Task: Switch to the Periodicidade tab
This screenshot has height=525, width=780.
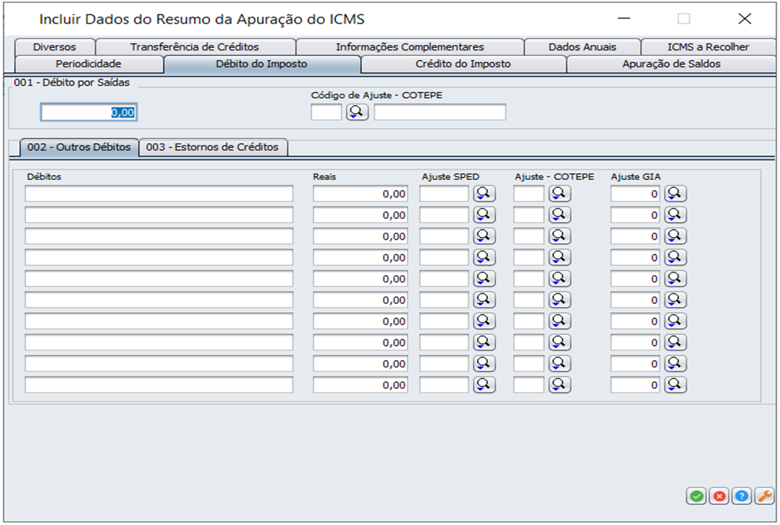Action: tap(89, 64)
